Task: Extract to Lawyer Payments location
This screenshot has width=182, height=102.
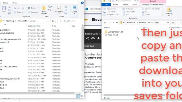Action: [x=151, y=9]
